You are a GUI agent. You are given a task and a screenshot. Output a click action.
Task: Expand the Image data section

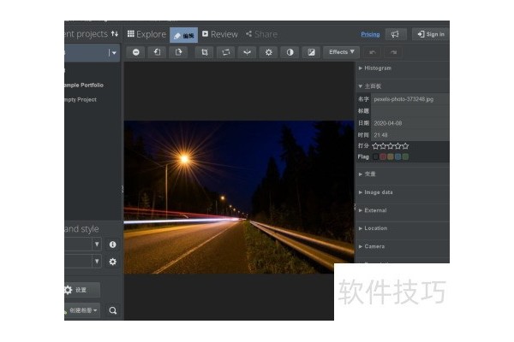click(x=378, y=192)
